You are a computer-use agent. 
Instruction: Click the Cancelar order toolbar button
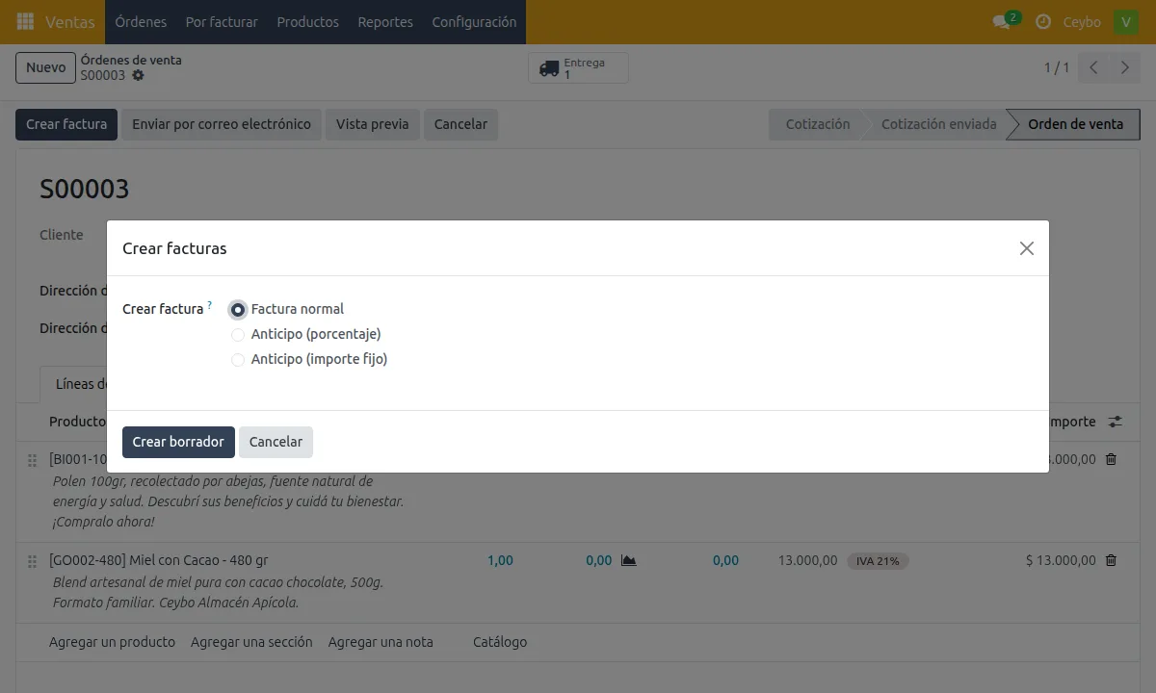[x=460, y=124]
